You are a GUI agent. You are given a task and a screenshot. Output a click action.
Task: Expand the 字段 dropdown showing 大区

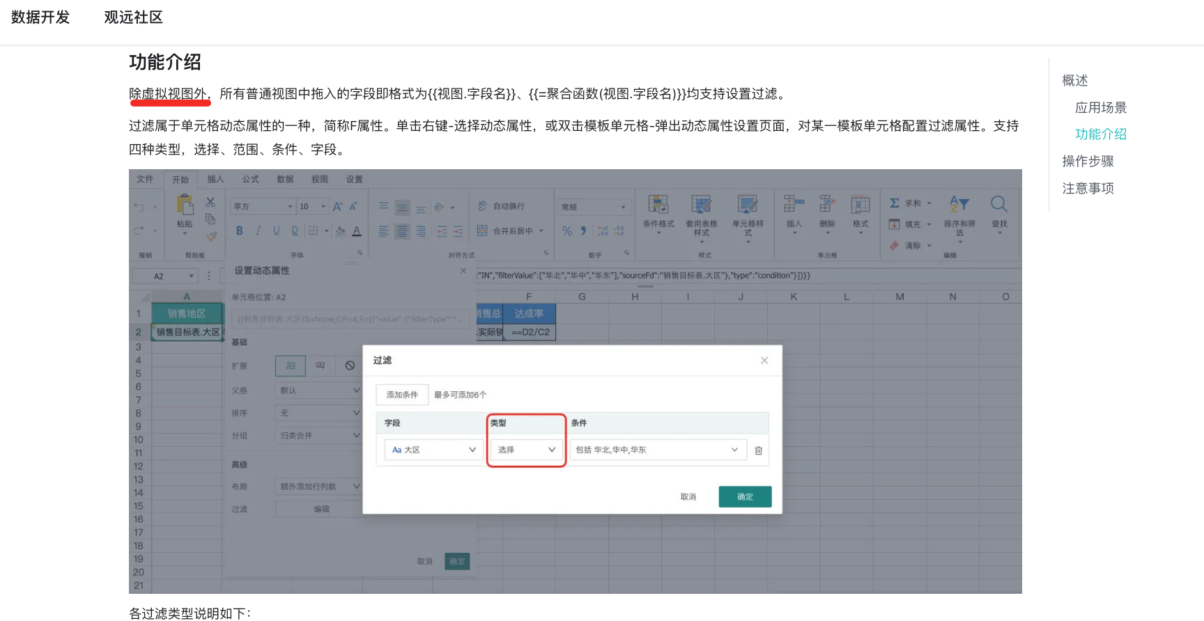433,450
